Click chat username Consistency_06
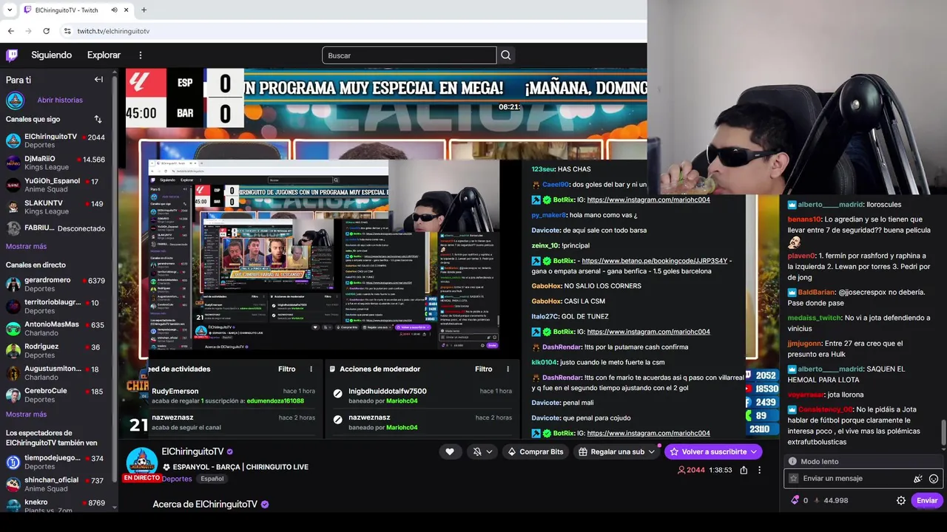 (x=825, y=409)
